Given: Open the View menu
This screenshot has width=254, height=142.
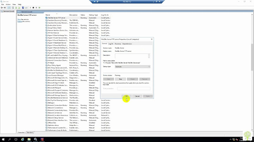Looking at the screenshot, I should pos(14,4).
